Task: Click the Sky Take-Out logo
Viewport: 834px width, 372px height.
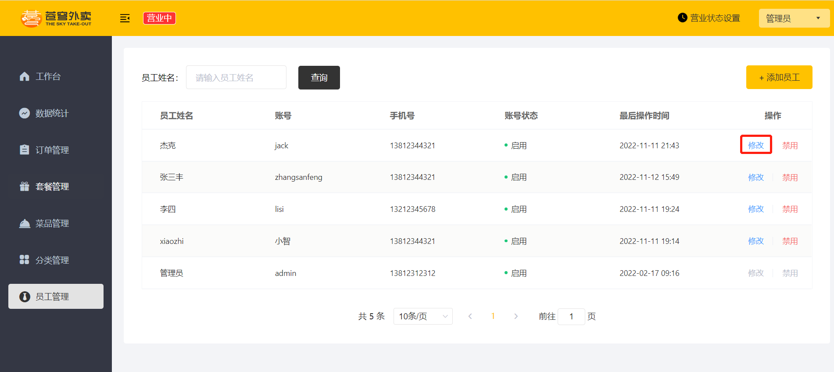Action: pos(56,18)
